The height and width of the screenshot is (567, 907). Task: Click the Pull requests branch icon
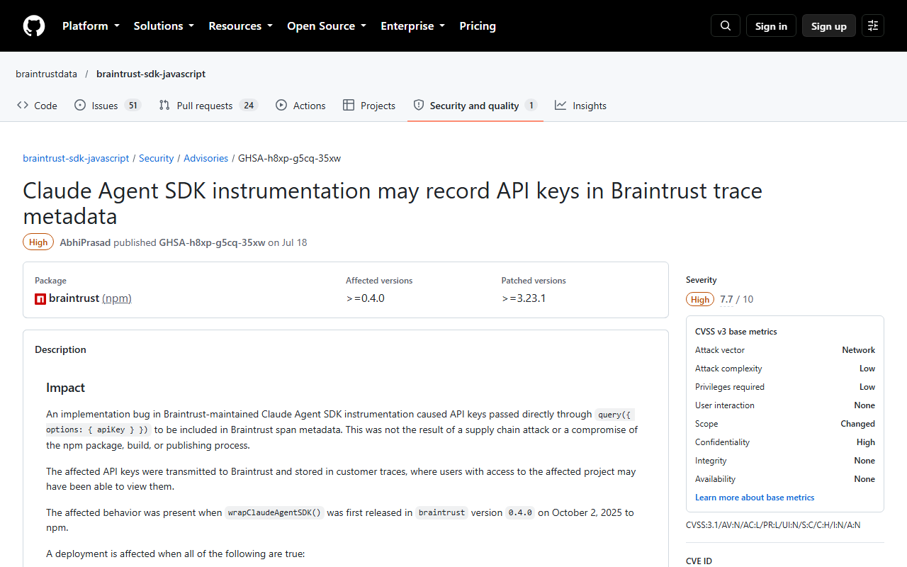tap(164, 105)
